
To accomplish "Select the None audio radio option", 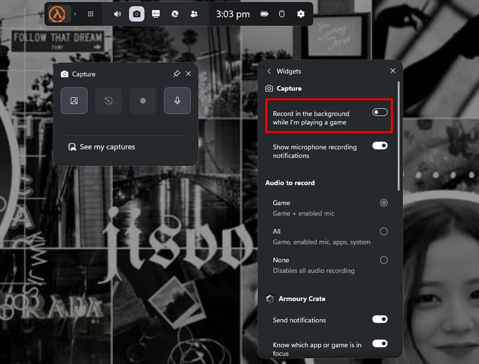I will 384,260.
